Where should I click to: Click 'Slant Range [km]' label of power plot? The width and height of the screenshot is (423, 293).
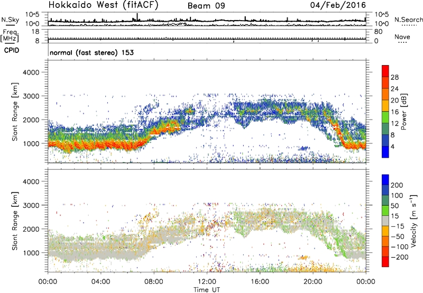pyautogui.click(x=15, y=112)
